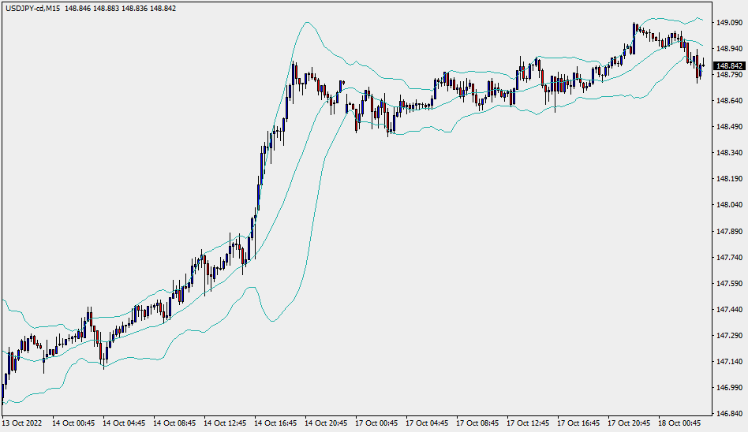Select the current price marker 148.842
748x432 pixels.
(x=730, y=66)
